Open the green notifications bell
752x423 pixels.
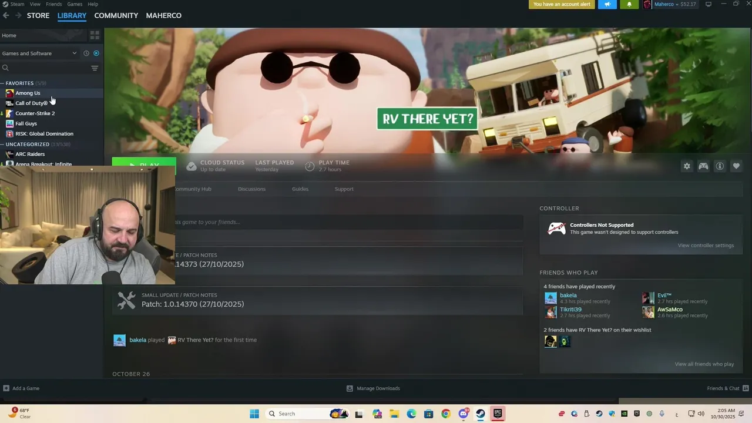pyautogui.click(x=629, y=4)
